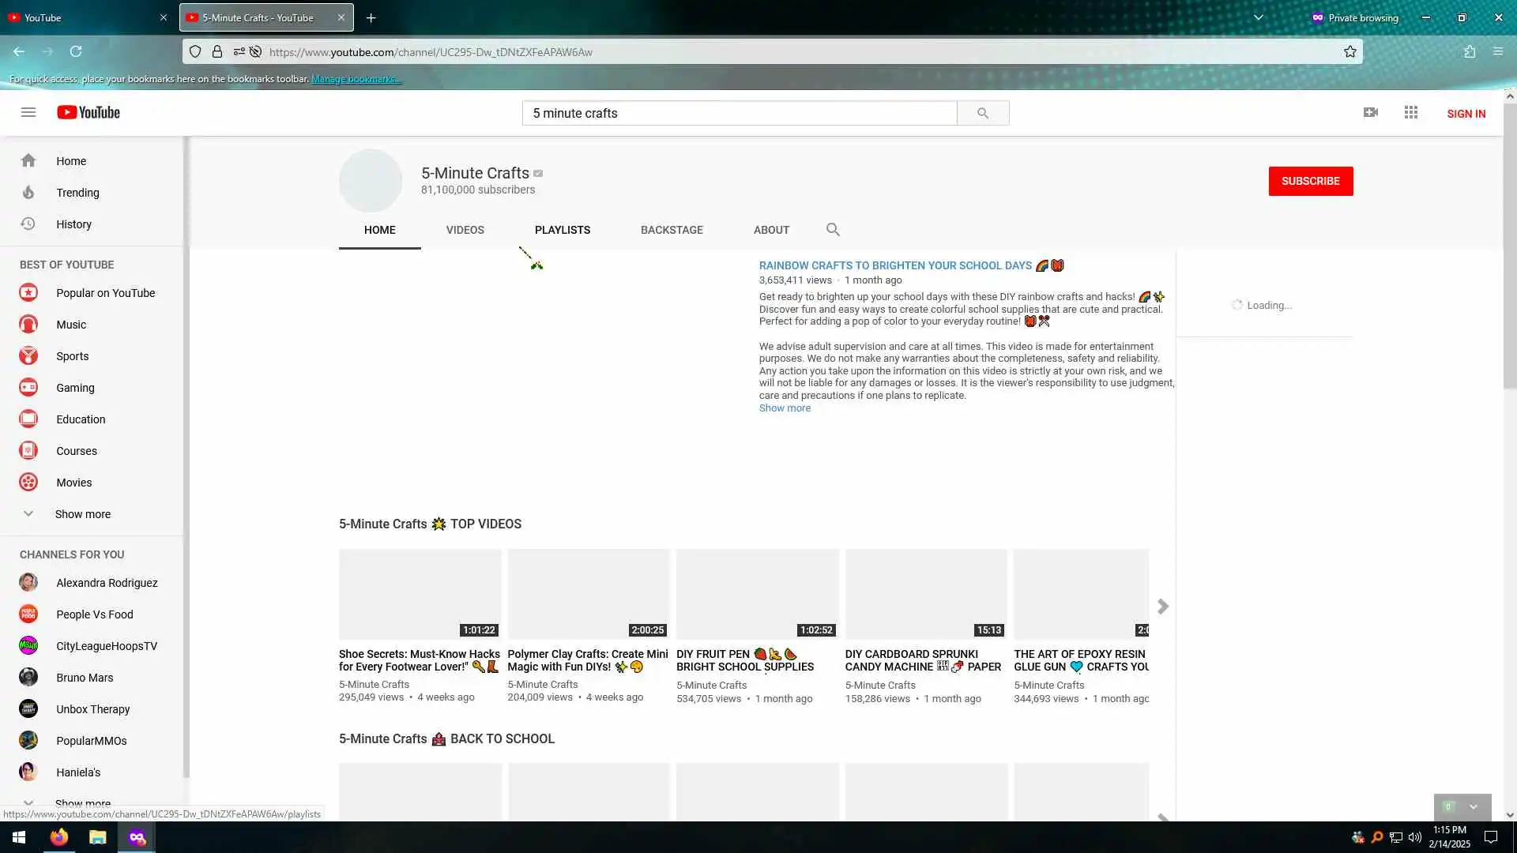The width and height of the screenshot is (1517, 853).
Task: Click the YouTube logo
Action: tap(88, 113)
